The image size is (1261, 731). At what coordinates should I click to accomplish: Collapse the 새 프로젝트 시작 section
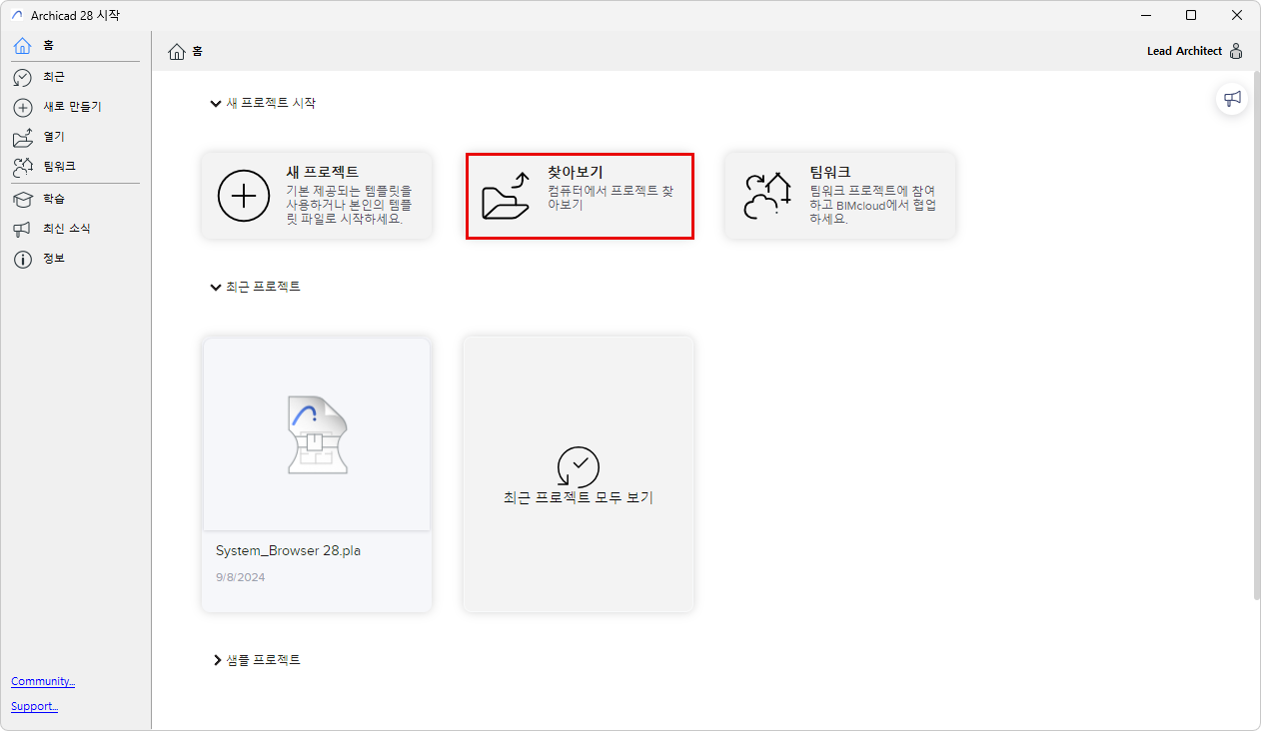[216, 103]
